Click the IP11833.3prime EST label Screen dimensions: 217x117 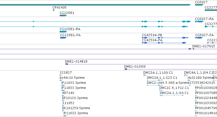[x=74, y=88]
